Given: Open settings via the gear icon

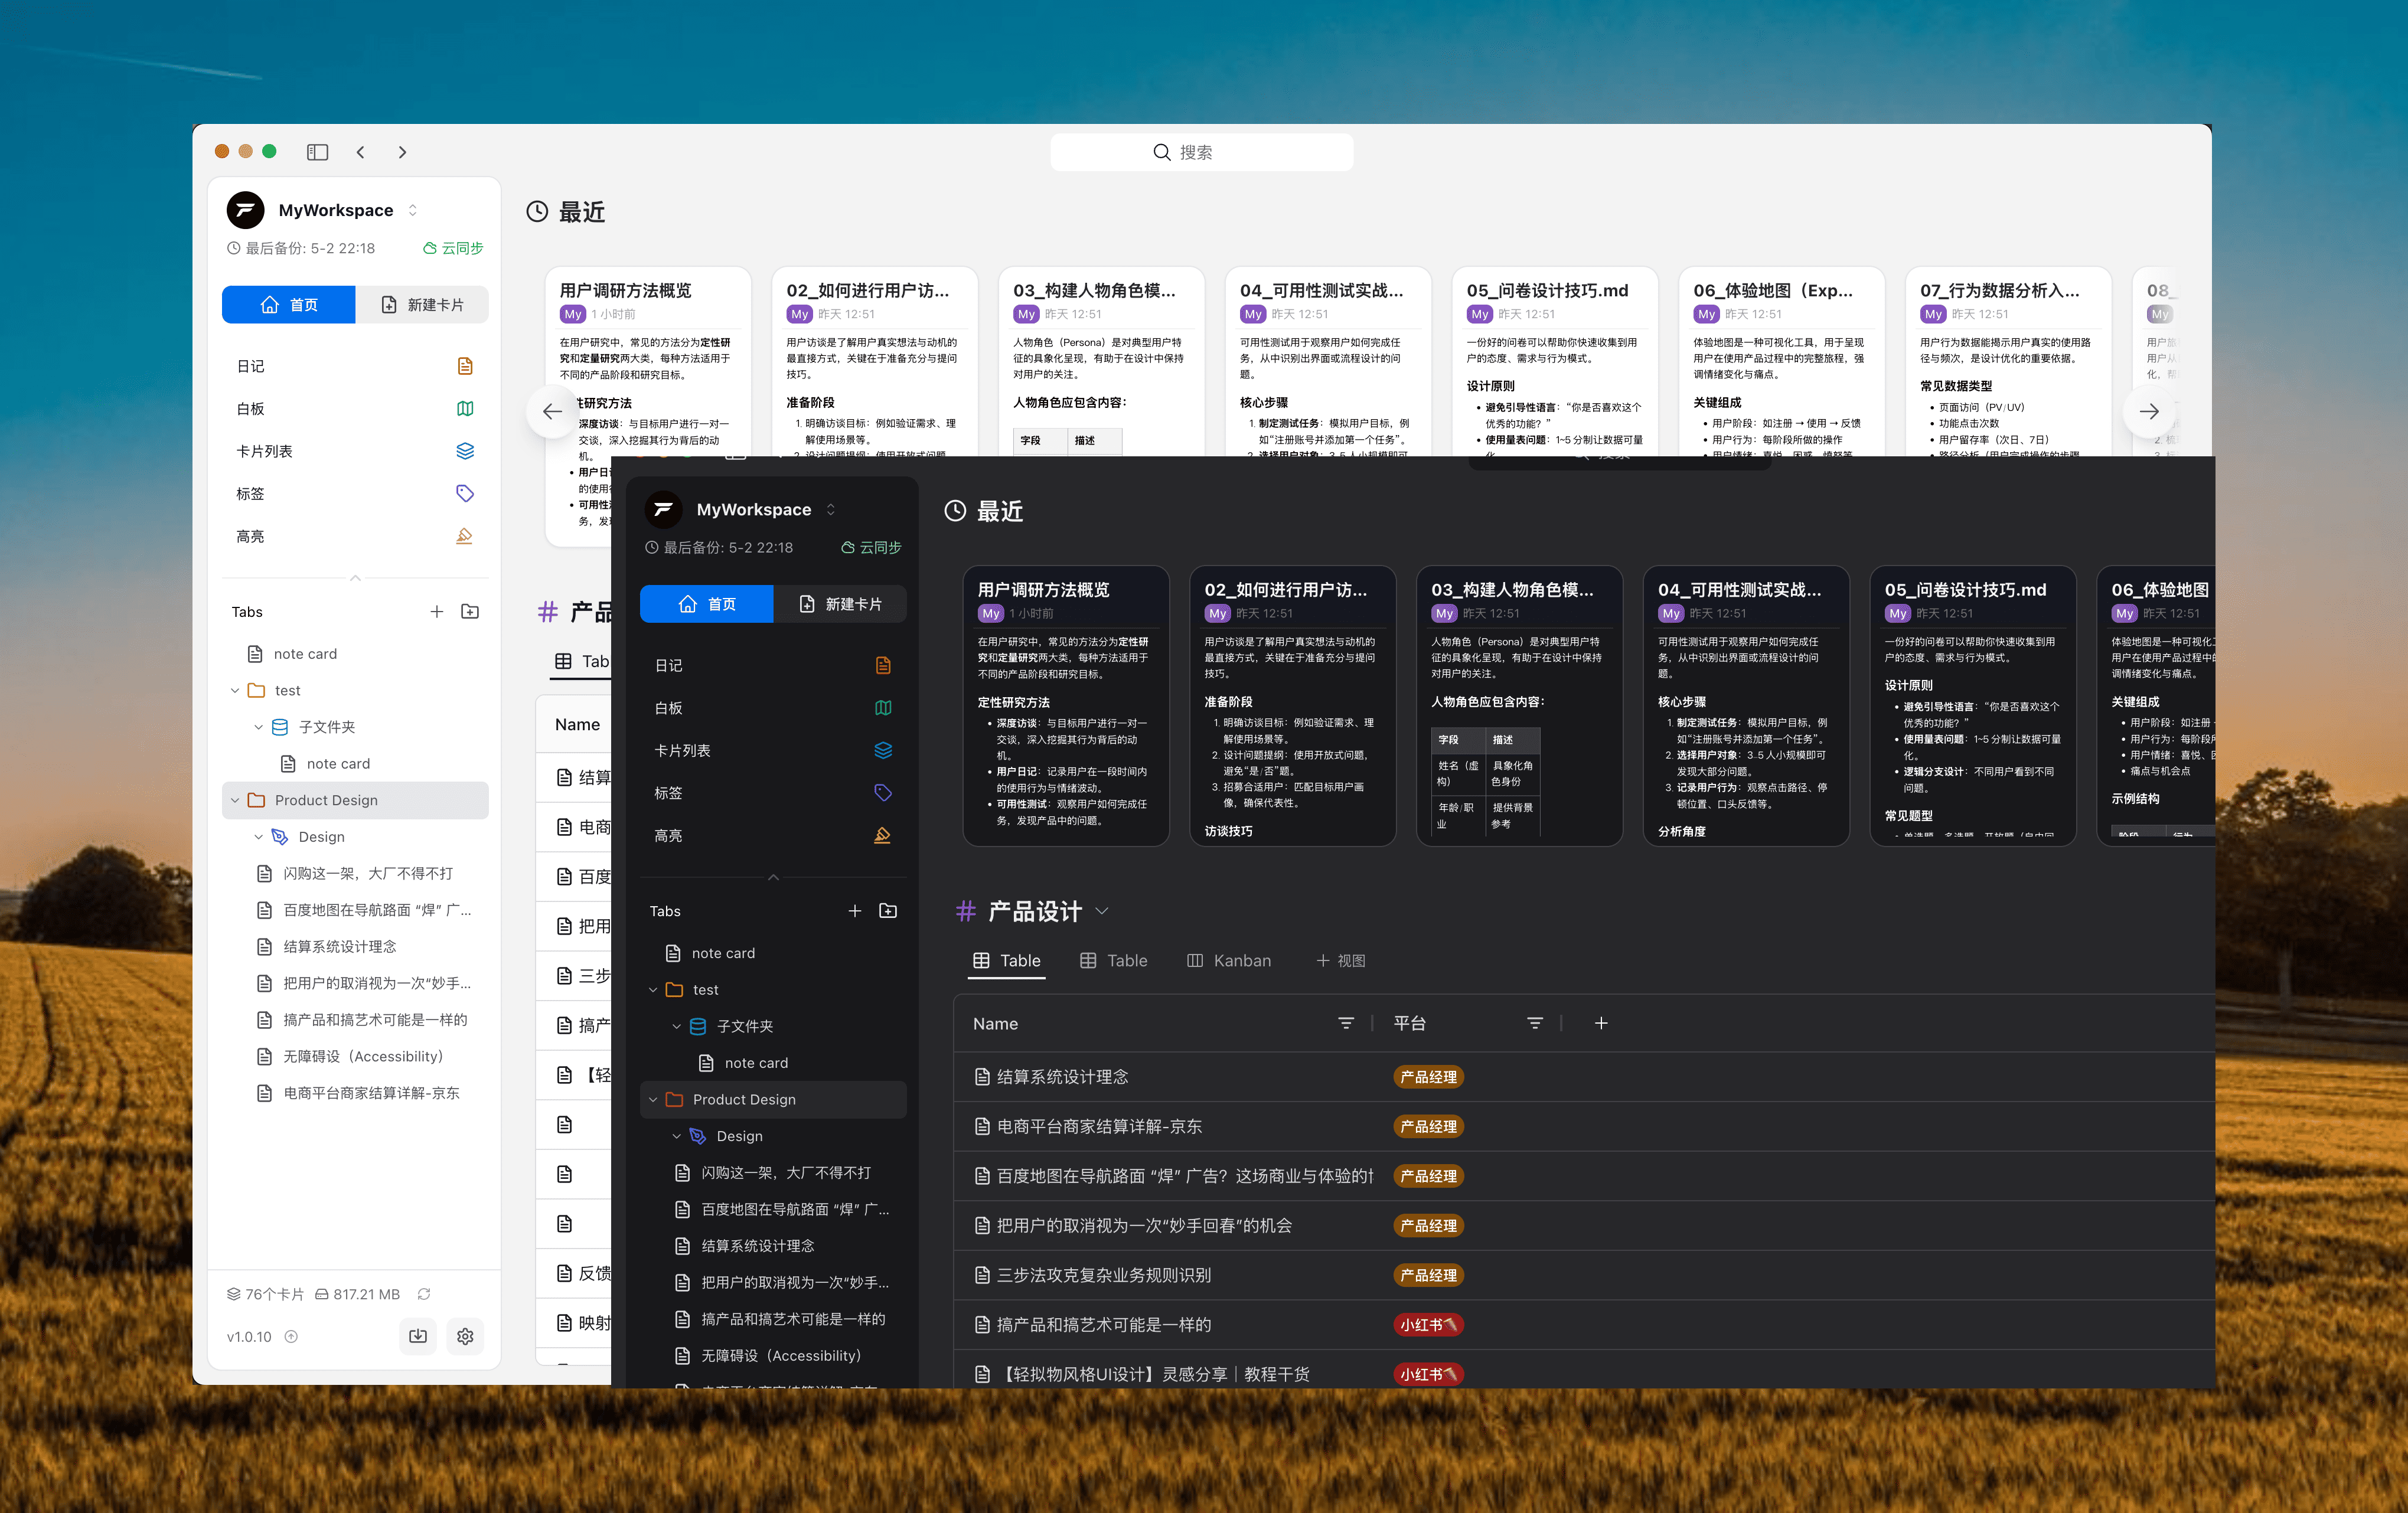Looking at the screenshot, I should coord(465,1336).
